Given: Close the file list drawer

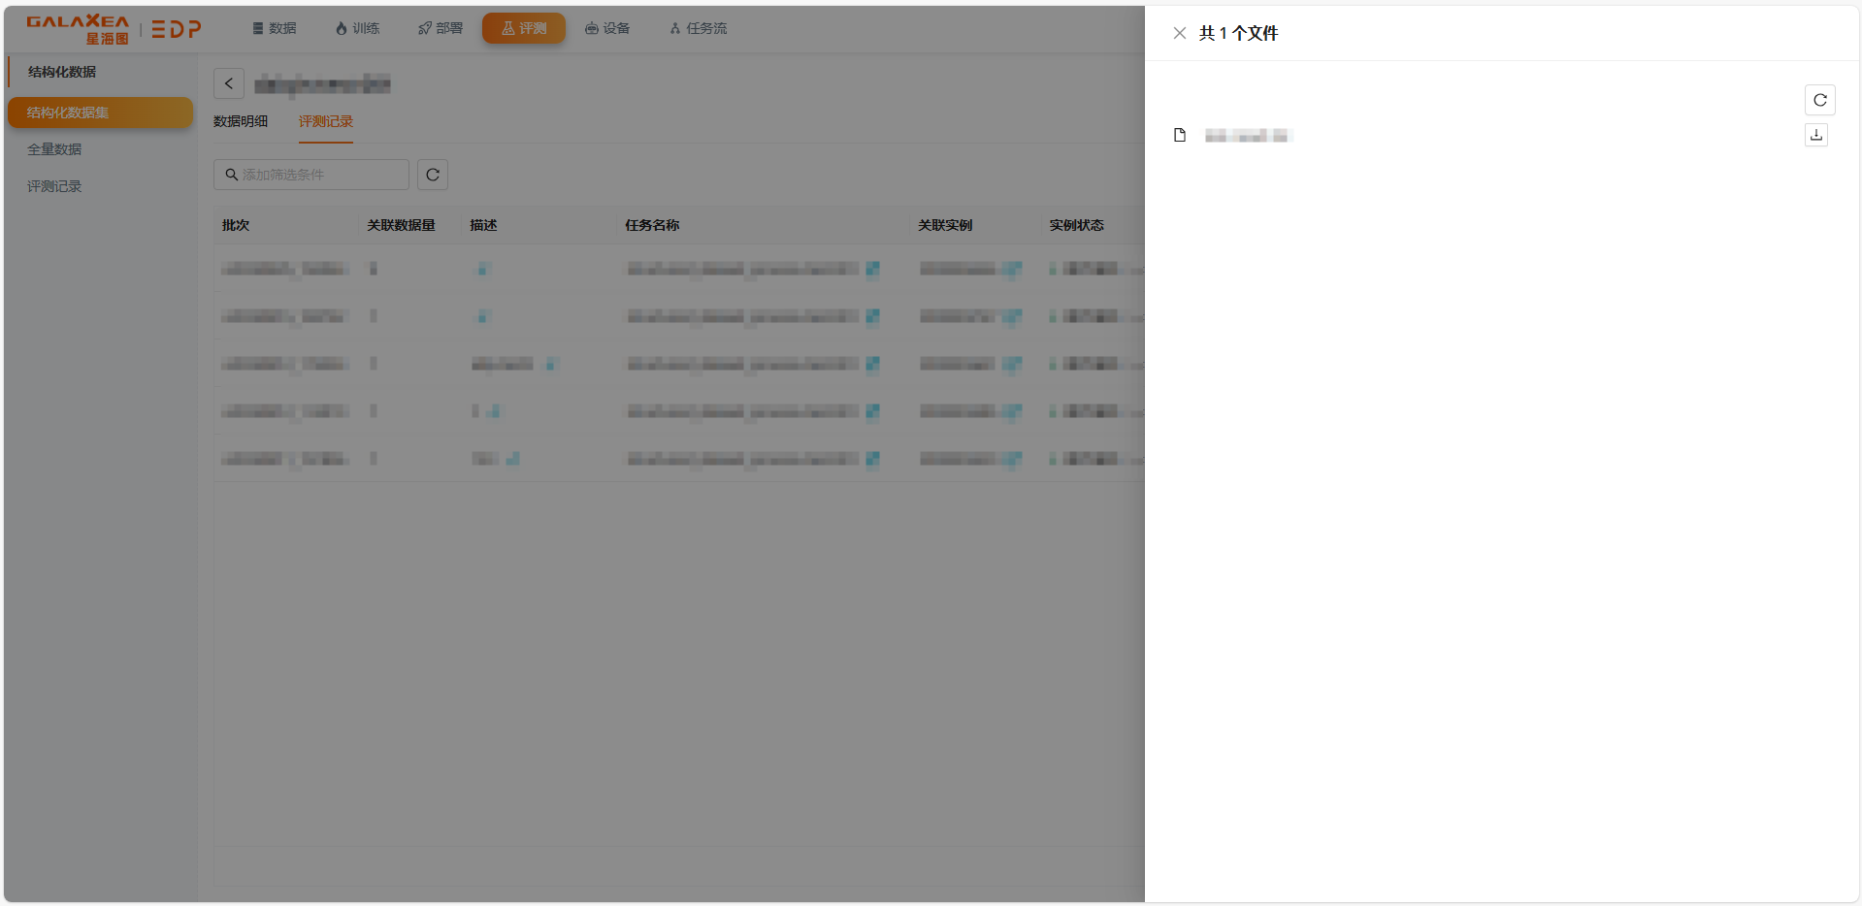Looking at the screenshot, I should point(1179,33).
